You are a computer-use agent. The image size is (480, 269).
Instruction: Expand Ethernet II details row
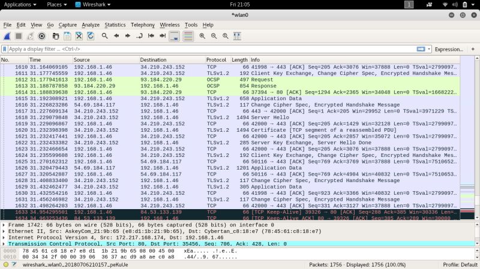tap(4, 231)
